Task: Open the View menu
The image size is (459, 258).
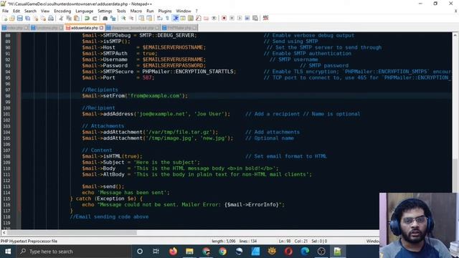Action: [x=45, y=11]
